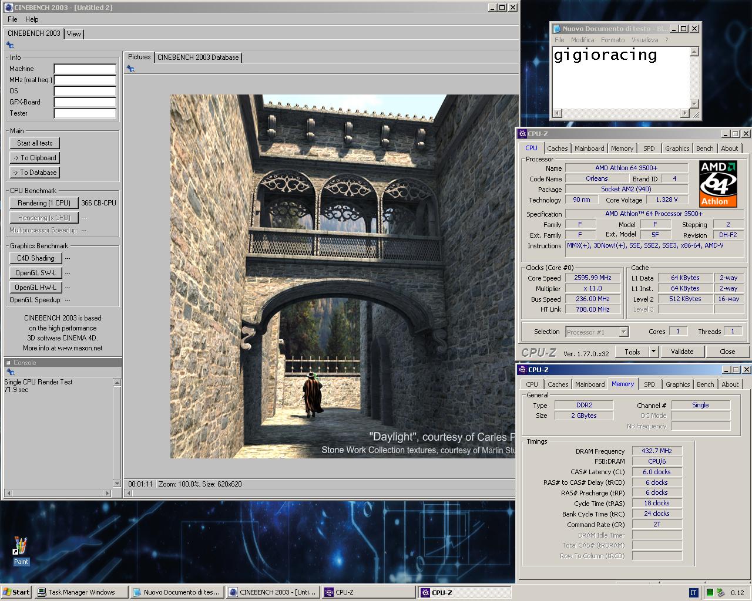Click the Tester input field
The image size is (752, 601).
coord(85,113)
